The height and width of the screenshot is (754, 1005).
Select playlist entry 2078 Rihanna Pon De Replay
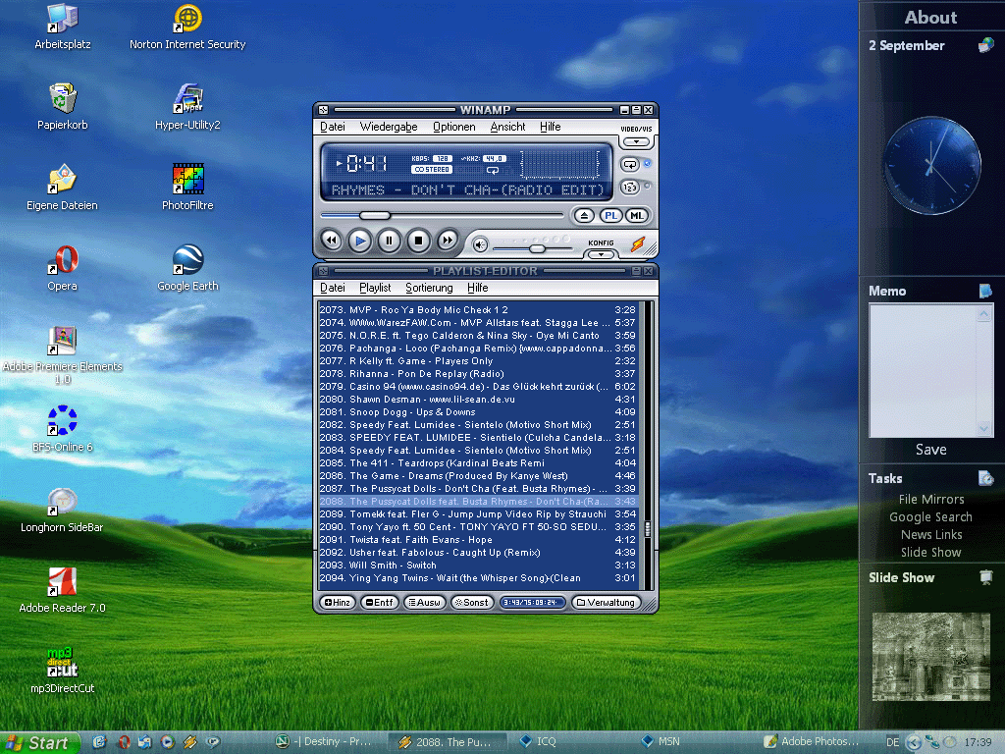click(478, 374)
